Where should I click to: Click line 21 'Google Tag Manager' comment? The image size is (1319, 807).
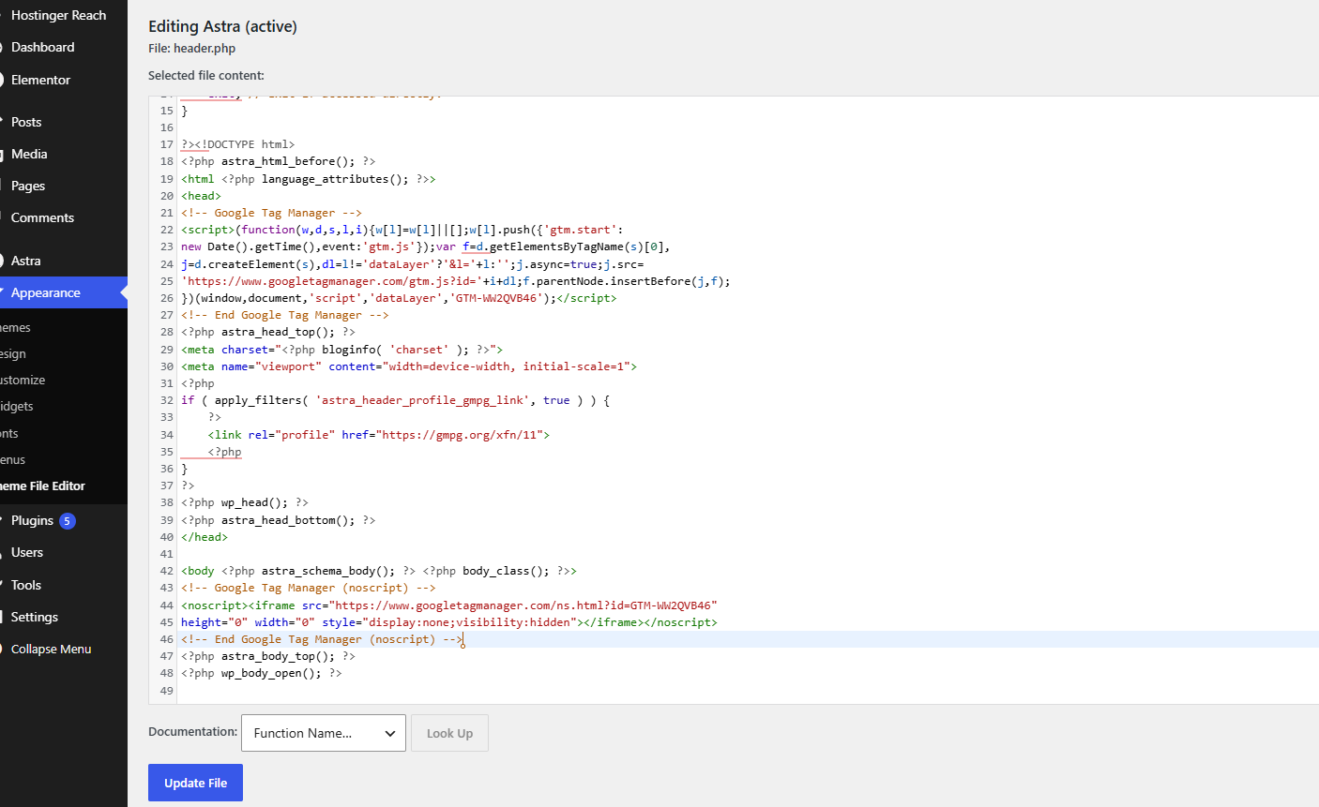pos(271,213)
